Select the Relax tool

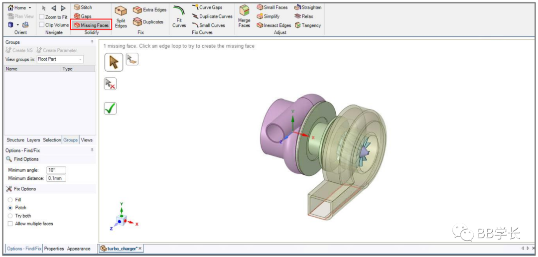(x=304, y=16)
